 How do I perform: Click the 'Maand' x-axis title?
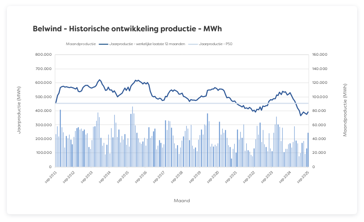coord(182,201)
